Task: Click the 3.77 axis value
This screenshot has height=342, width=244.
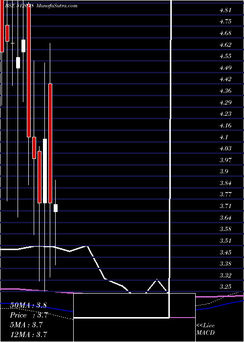Action: [225, 194]
